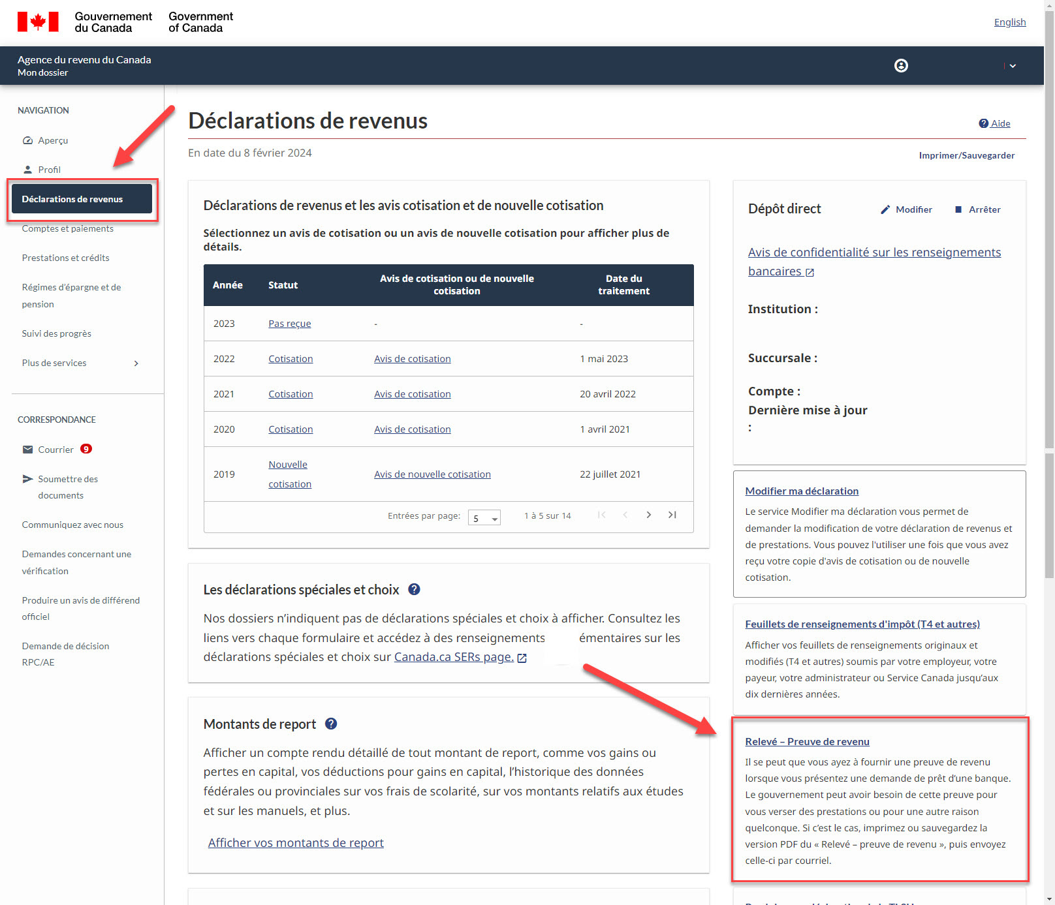Open Prestations et crédits section
The image size is (1055, 905).
point(65,258)
